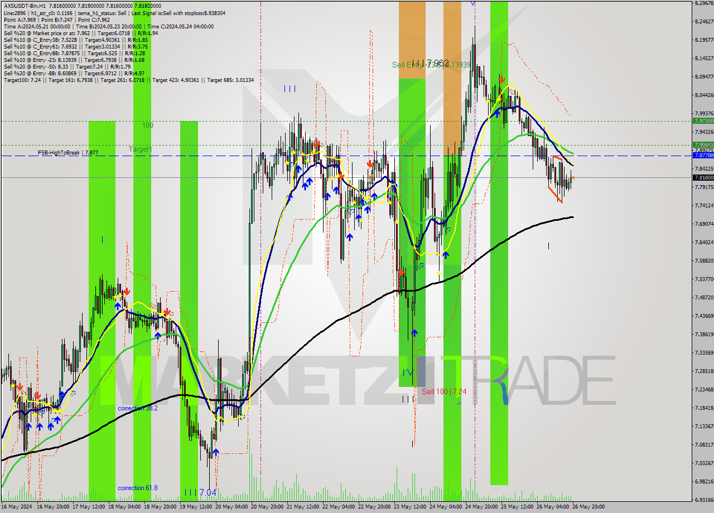714x513 pixels.
Task: Click the '20 May 04:00' time axis label
Action: [x=233, y=507]
